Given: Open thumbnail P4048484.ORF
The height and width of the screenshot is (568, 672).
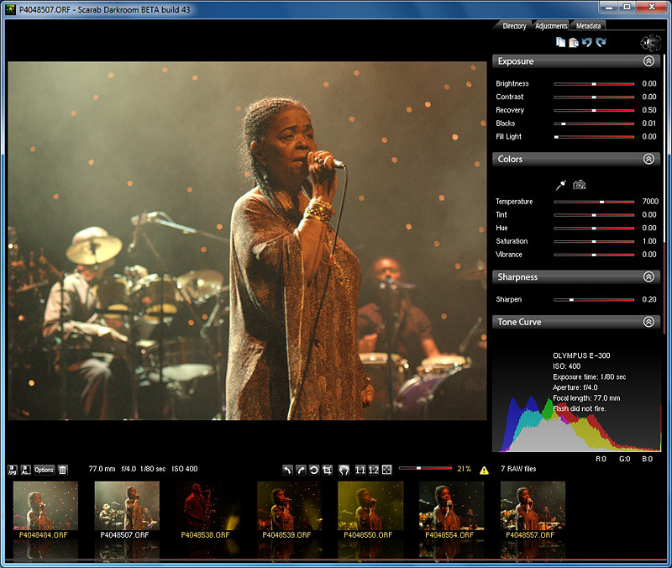Looking at the screenshot, I should point(45,506).
